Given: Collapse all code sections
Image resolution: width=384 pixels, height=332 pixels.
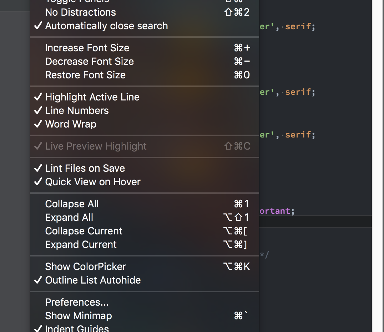Looking at the screenshot, I should coord(72,204).
